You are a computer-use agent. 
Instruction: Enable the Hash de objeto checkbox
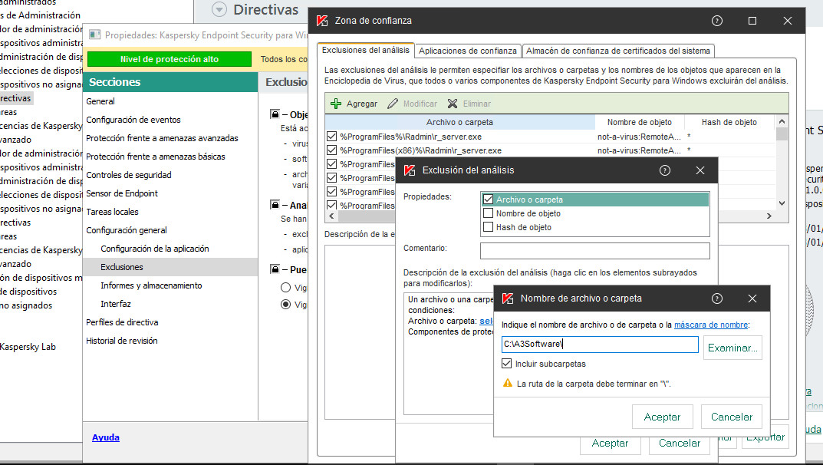(488, 227)
